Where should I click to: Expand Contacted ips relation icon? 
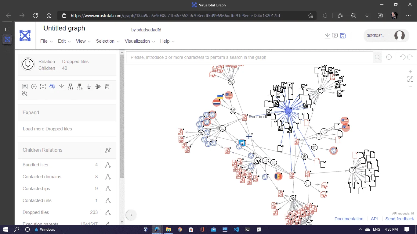(x=108, y=189)
